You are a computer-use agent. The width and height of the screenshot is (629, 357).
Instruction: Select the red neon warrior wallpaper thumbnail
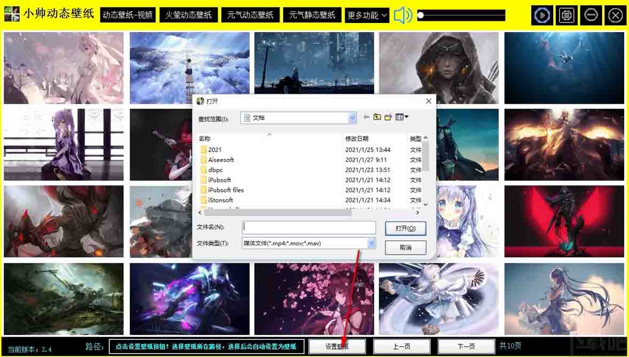[564, 221]
